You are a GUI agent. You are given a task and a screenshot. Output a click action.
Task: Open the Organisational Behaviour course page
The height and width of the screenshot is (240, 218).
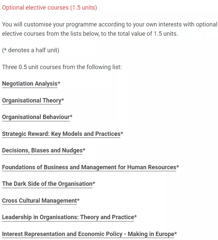coord(36,117)
